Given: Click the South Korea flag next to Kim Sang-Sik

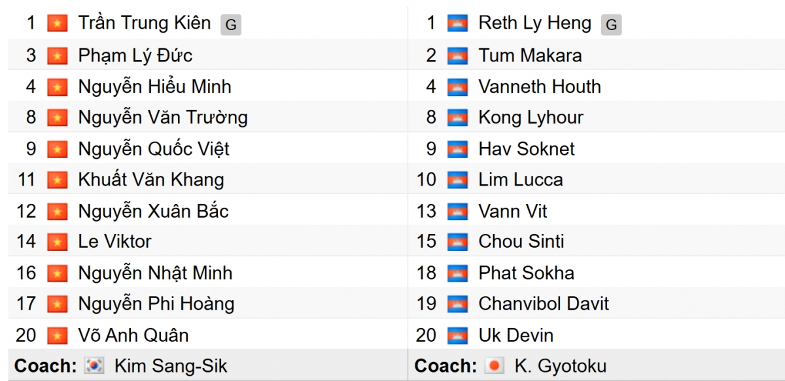Looking at the screenshot, I should [x=95, y=366].
